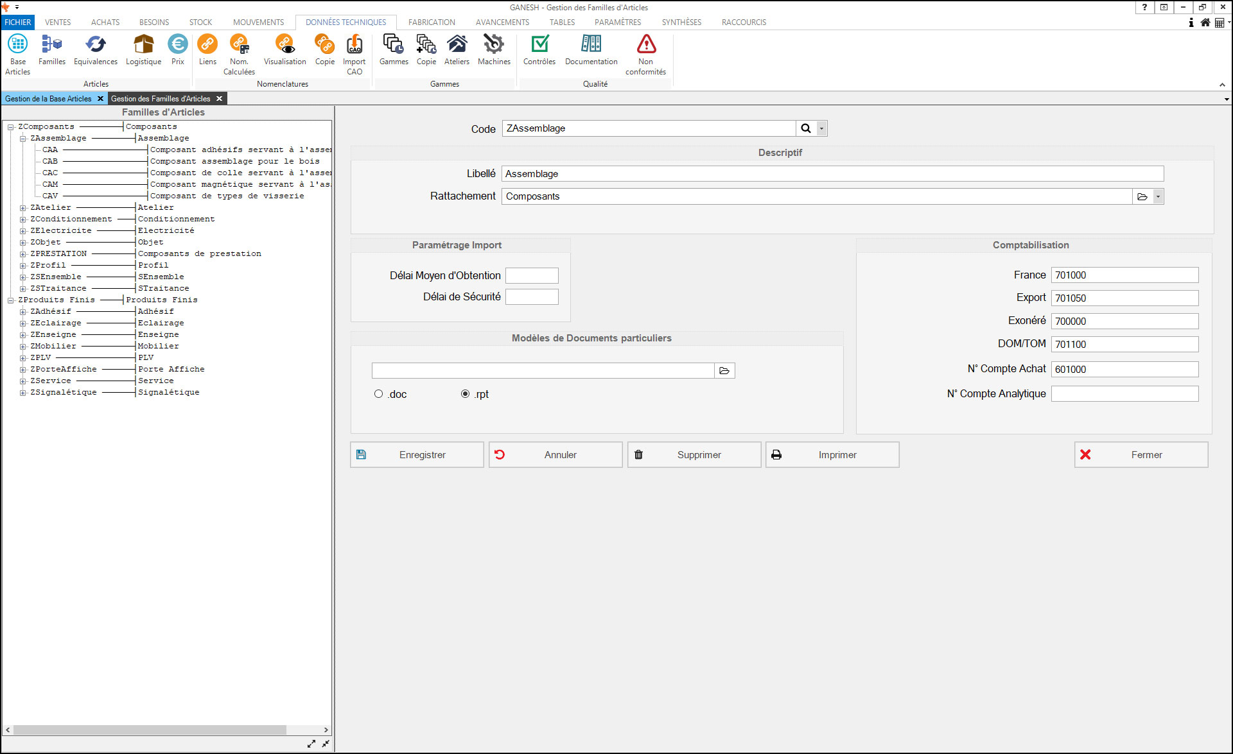Switch to the FABRICATION ribbon tab

(431, 22)
